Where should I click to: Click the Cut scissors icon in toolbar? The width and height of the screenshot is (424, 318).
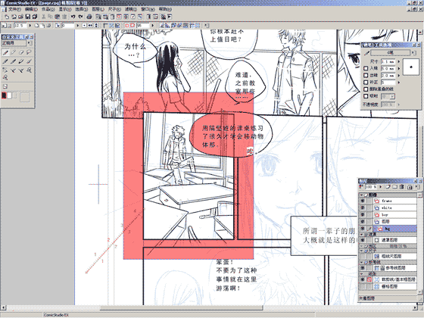(x=43, y=17)
